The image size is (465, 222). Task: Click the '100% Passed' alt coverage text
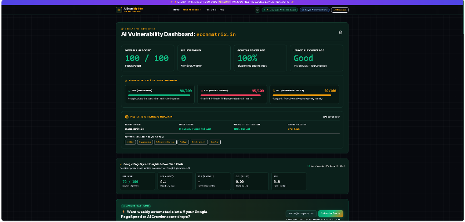242,129
